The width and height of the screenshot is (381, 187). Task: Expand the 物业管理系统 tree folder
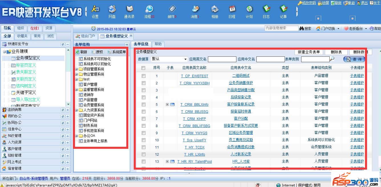[x=76, y=74]
